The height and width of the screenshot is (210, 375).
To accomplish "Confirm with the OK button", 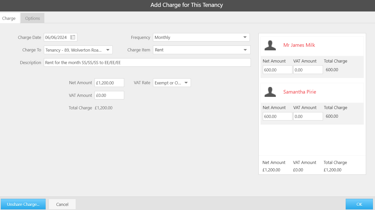I will pos(359,204).
